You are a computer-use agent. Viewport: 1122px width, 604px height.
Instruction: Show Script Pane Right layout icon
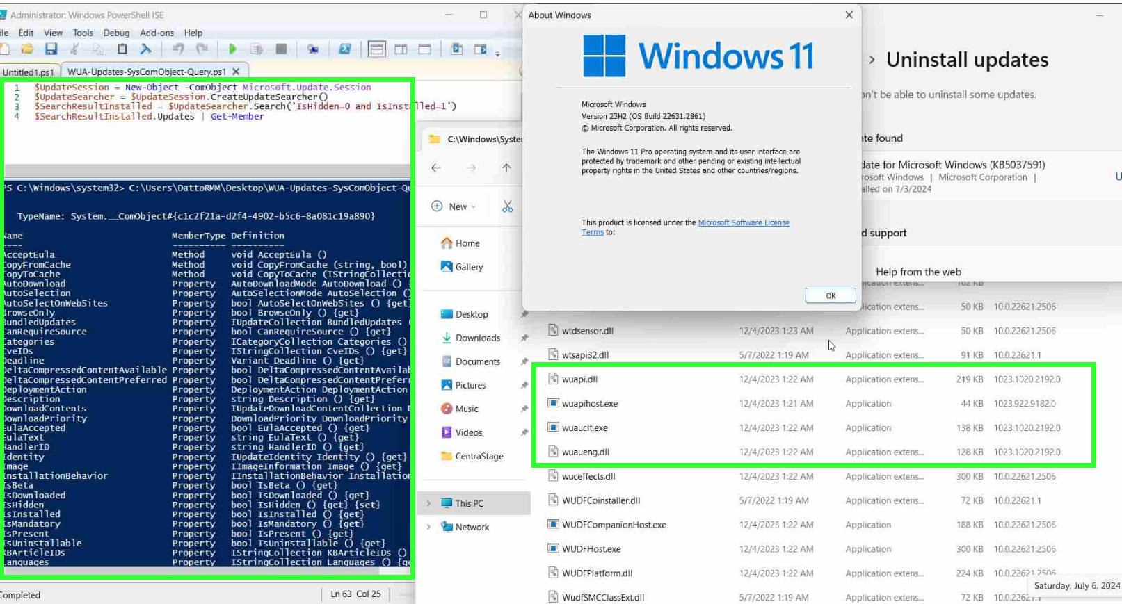tap(401, 49)
